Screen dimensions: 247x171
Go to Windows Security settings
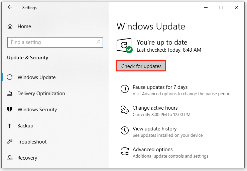point(37,110)
